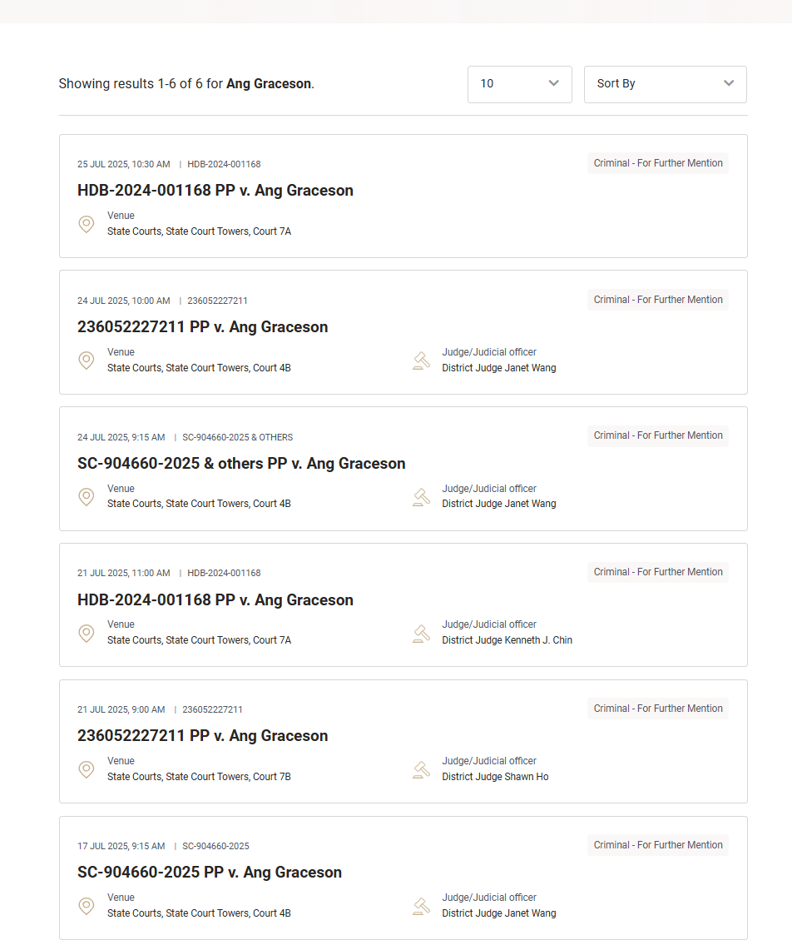The height and width of the screenshot is (950, 792).
Task: Open 21 JUL 9:00 AM 236052227211 hearing title
Action: 202,735
